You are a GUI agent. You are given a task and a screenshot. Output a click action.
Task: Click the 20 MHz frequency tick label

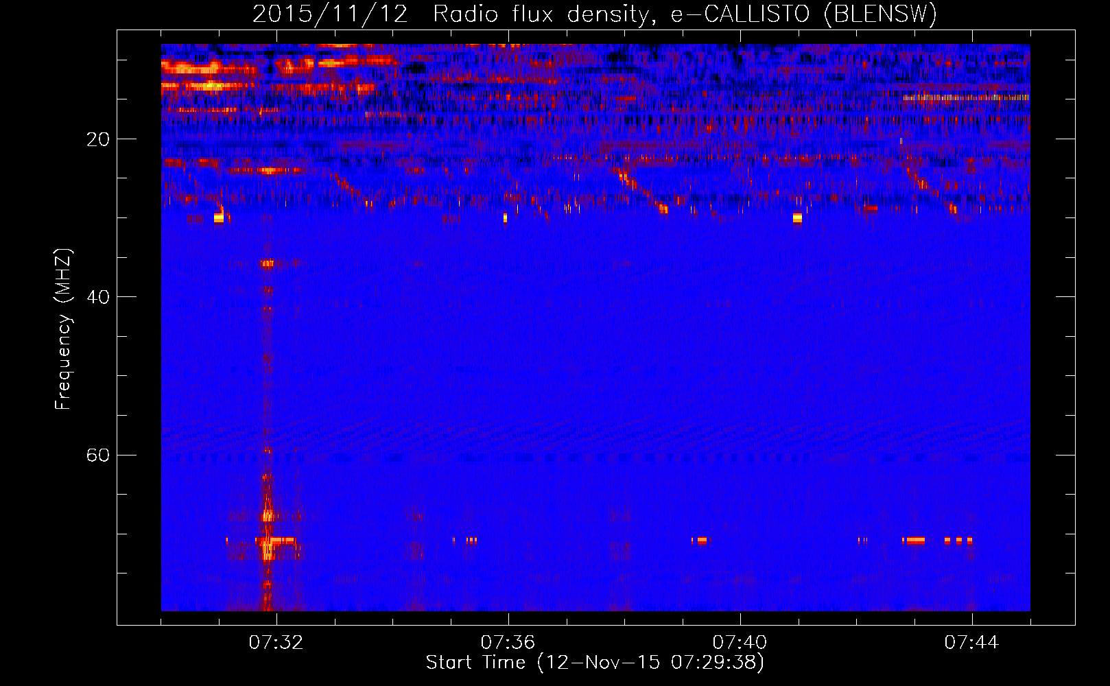(98, 139)
